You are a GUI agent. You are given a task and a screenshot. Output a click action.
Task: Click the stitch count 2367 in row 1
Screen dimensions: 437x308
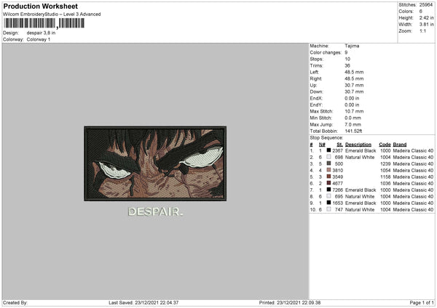tap(337, 150)
